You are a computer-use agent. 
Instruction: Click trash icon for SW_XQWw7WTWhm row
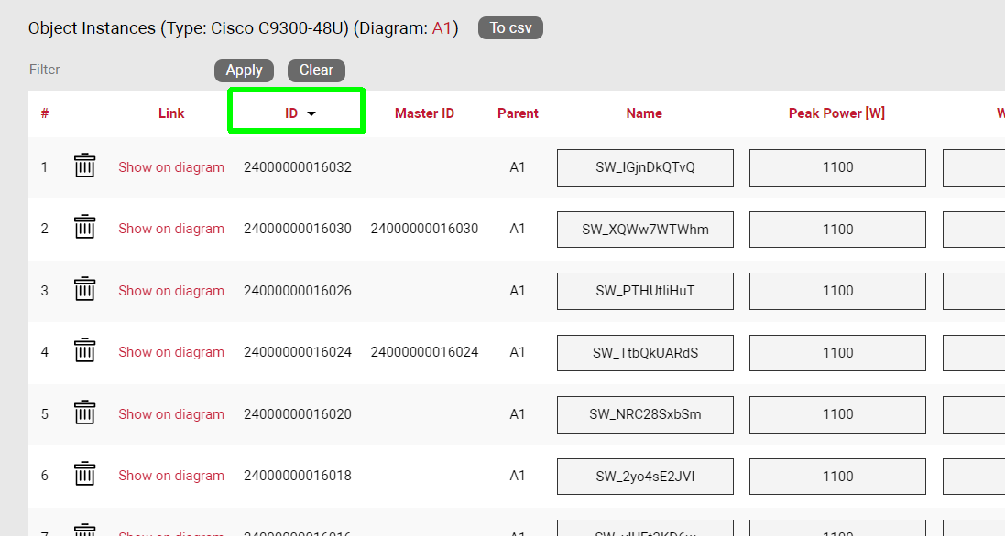(x=84, y=228)
